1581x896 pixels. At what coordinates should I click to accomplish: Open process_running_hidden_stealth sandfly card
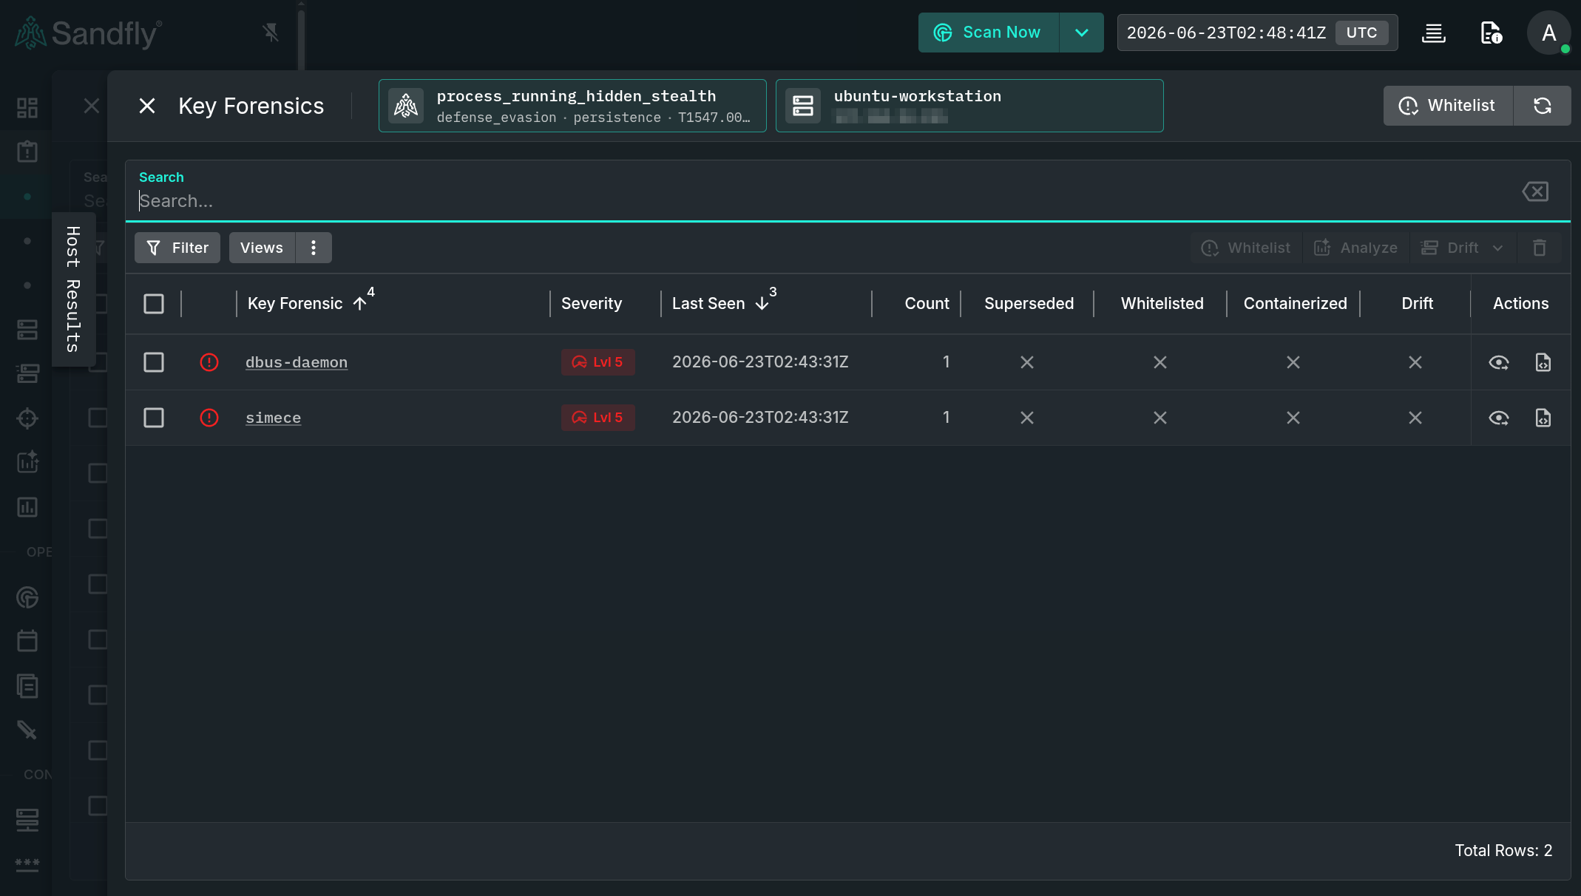pos(572,106)
